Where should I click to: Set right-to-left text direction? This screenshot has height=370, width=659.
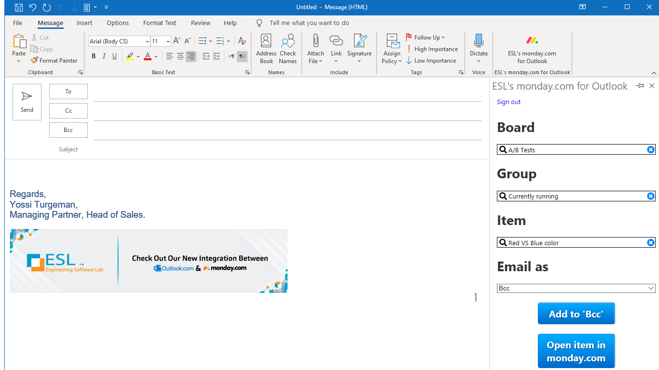(x=242, y=56)
